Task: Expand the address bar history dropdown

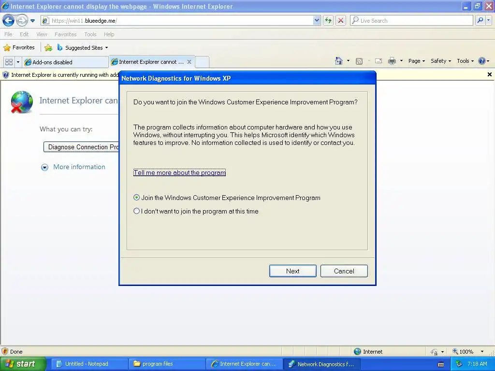Action: tap(317, 21)
